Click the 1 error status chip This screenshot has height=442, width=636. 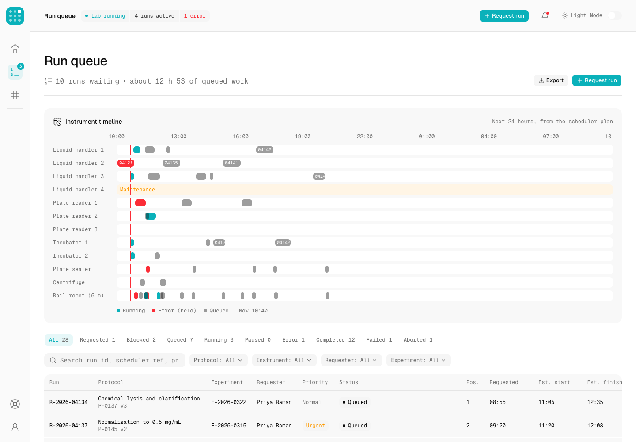point(195,16)
